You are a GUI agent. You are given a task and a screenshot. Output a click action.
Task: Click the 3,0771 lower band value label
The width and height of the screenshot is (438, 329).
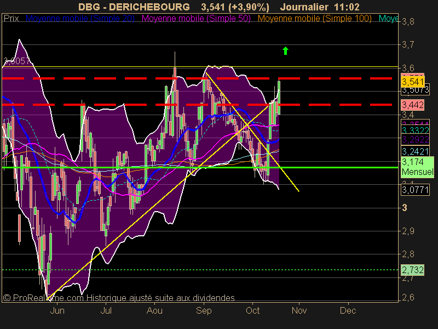click(x=415, y=190)
